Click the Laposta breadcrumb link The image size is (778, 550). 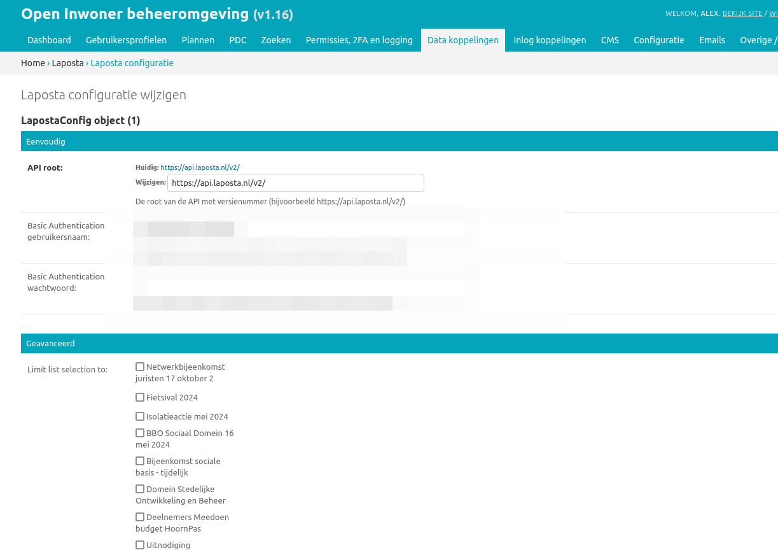67,63
